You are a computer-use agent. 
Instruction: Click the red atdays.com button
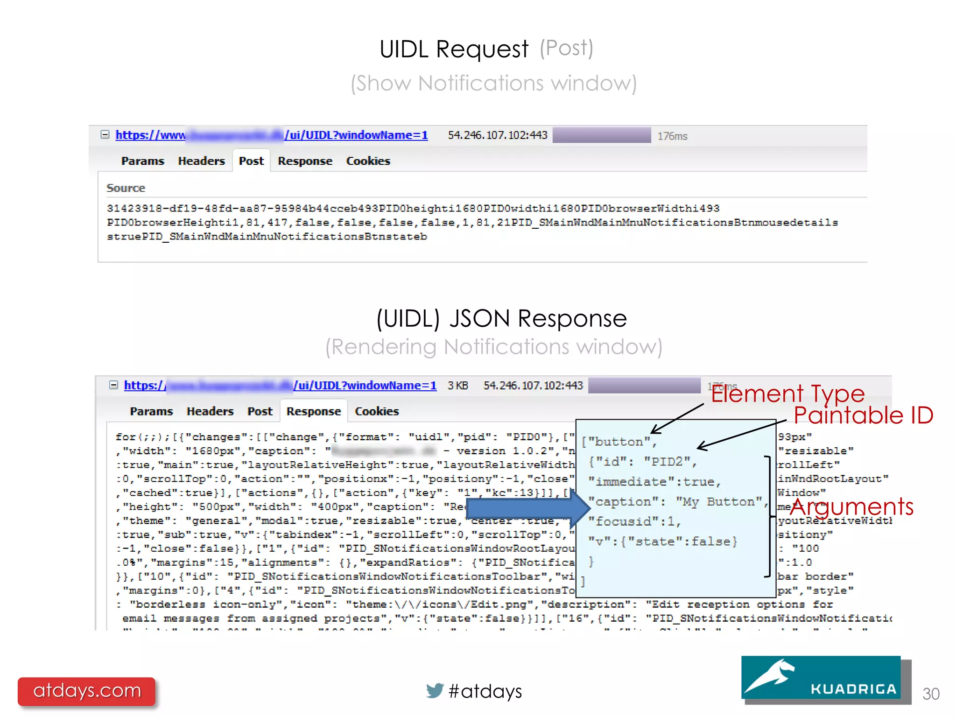point(87,691)
